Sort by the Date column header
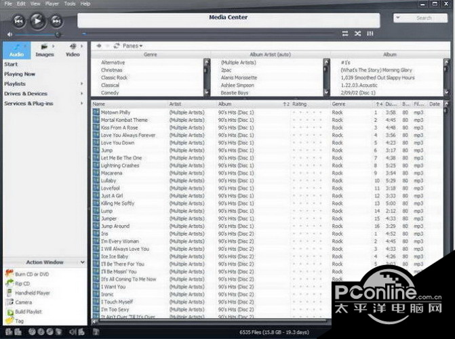 click(435, 104)
